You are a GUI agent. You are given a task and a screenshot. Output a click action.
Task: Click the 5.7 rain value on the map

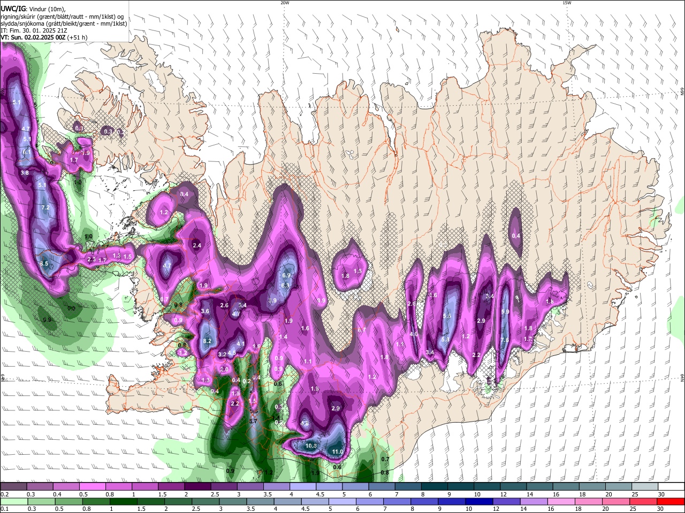254,421
